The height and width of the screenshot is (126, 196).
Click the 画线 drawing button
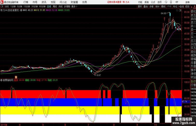tap(163, 6)
